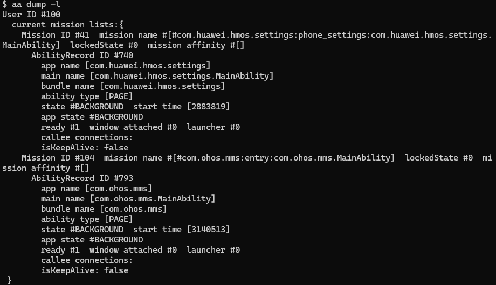Click "app name [com.huawei.hmos.settings]" line

(x=126, y=66)
